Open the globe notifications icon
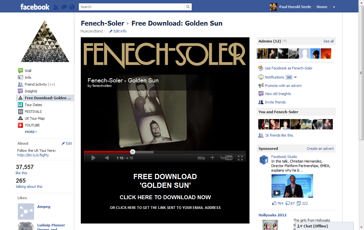 (x=72, y=7)
